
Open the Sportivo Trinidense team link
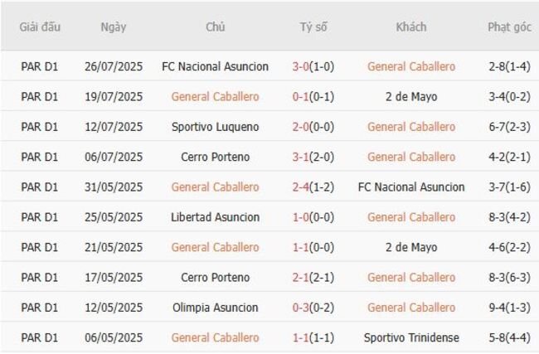pos(411,337)
